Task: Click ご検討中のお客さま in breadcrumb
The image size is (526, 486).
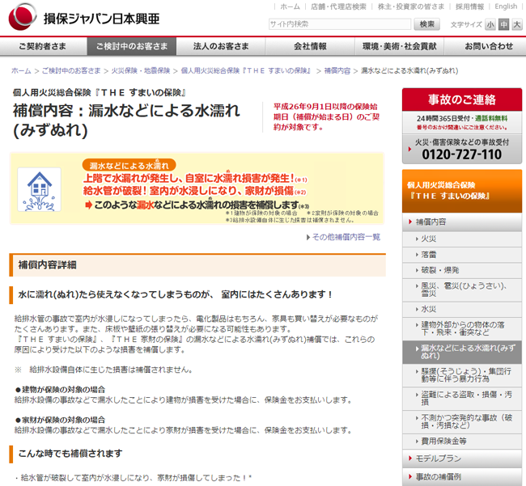Action: [71, 70]
